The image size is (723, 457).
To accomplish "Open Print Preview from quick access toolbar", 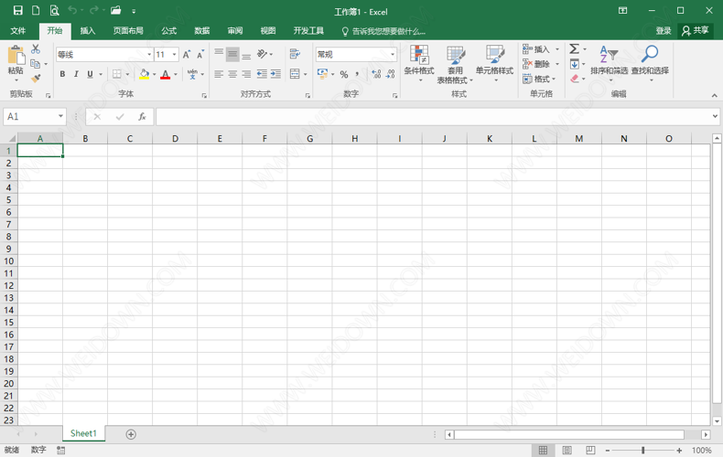I will pyautogui.click(x=54, y=10).
